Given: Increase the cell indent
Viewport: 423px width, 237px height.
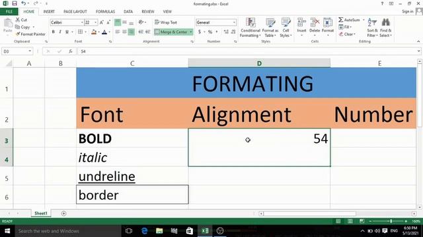Looking at the screenshot, I should point(147,32).
